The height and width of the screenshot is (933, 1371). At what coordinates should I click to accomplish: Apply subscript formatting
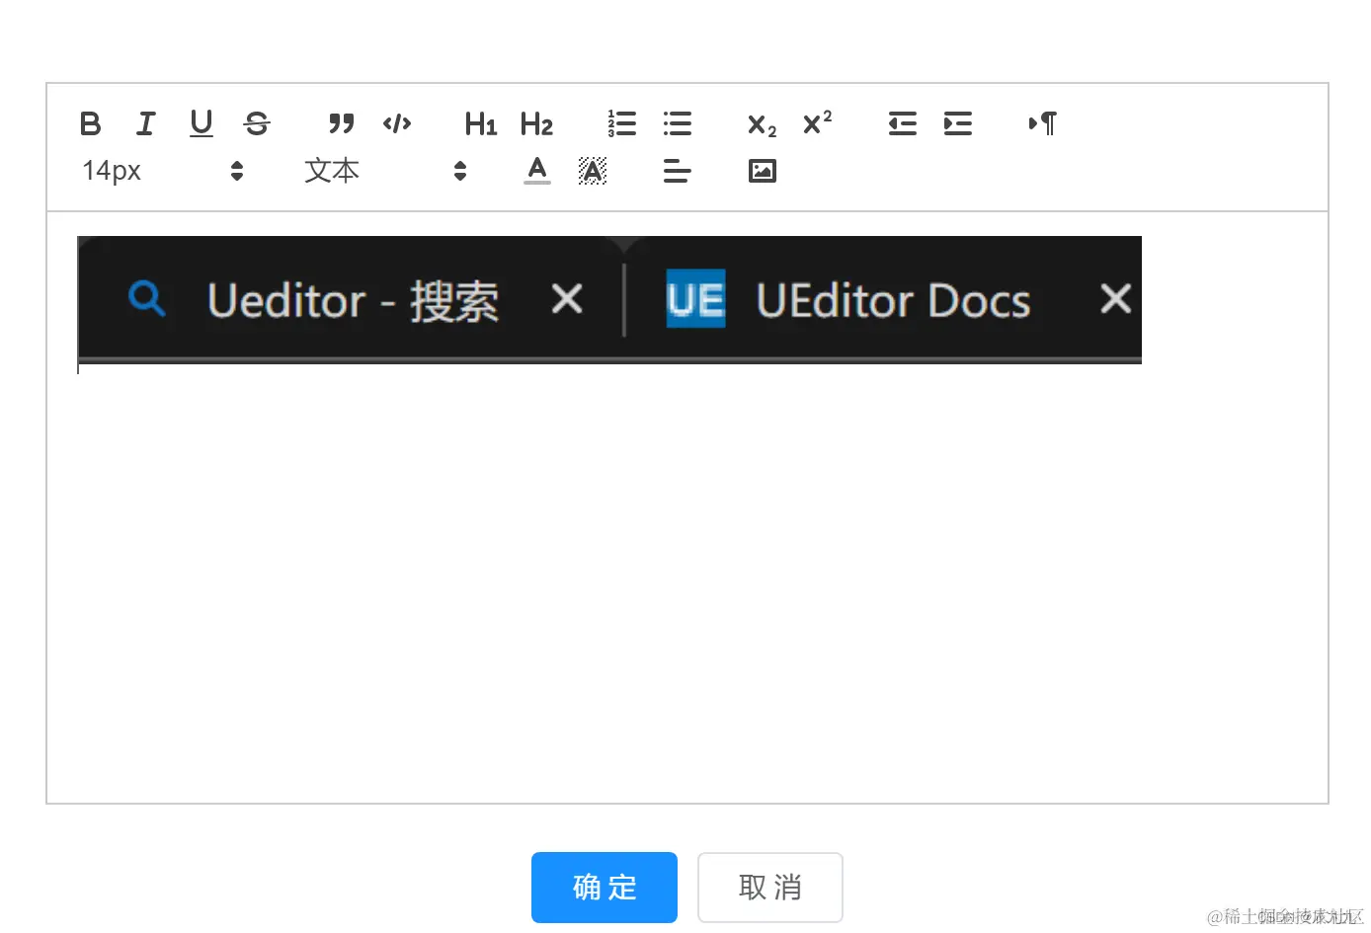coord(760,123)
